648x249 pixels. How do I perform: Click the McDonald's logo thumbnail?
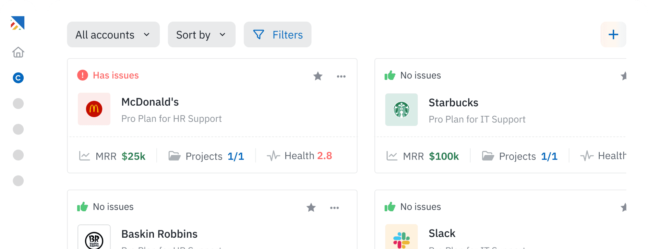[94, 109]
